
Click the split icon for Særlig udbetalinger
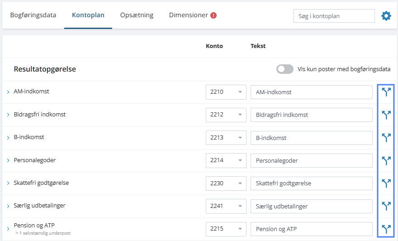(386, 206)
